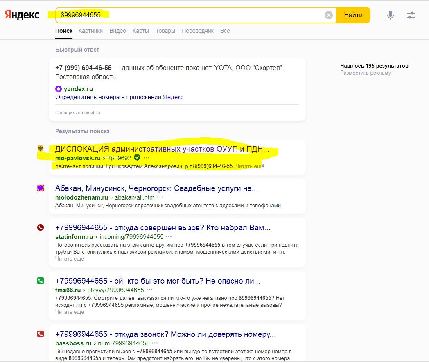The width and height of the screenshot is (429, 363).
Task: Open three-dots menu for statinform.ru result
Action: (x=168, y=236)
